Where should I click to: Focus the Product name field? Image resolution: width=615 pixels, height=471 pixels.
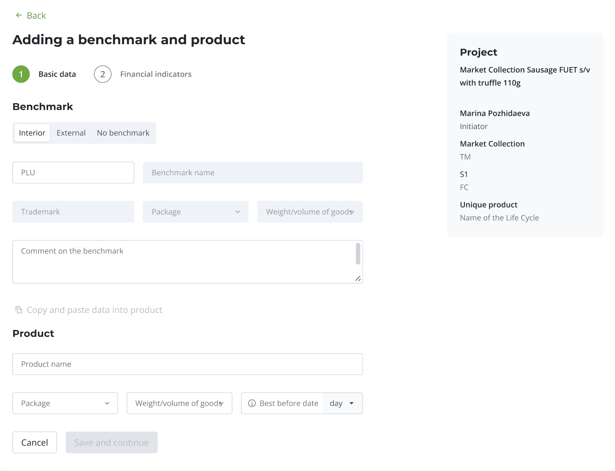click(188, 364)
